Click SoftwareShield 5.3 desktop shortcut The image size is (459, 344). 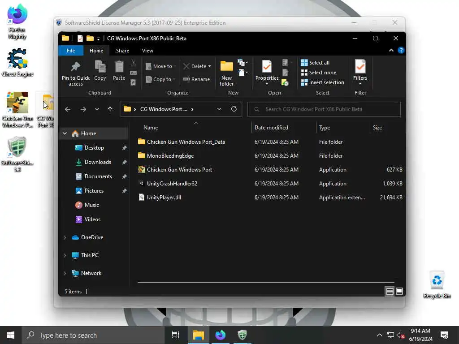17,154
